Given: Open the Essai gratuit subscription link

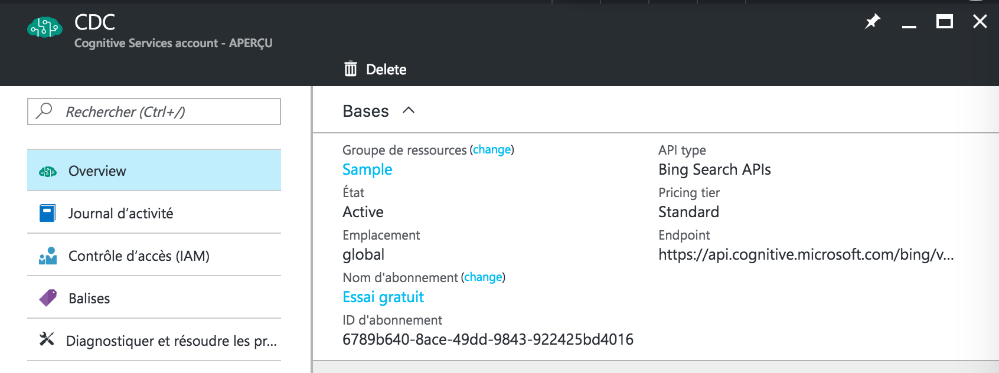Looking at the screenshot, I should [383, 297].
